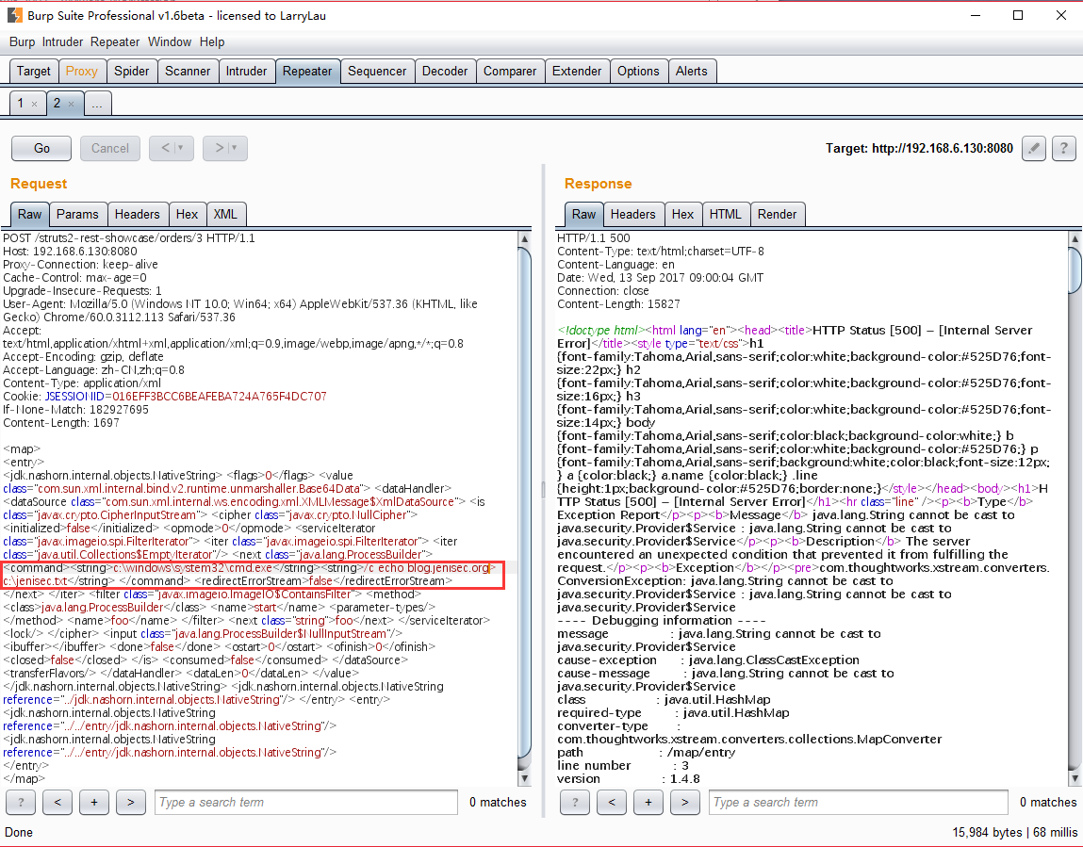This screenshot has width=1083, height=847.
Task: Click request pane scroll down arrow
Action: coord(524,778)
